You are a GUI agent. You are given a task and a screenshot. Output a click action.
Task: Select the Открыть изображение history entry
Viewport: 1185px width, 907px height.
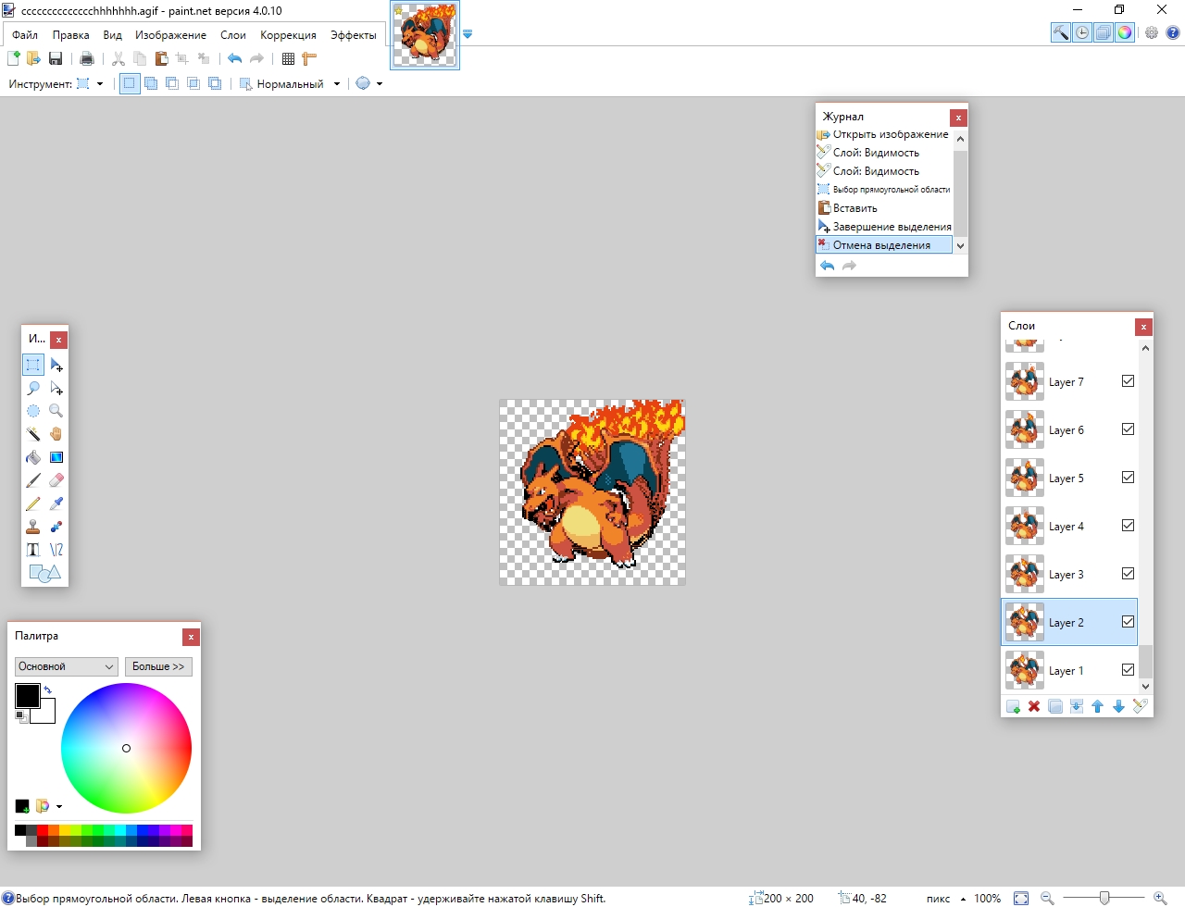[x=884, y=134]
